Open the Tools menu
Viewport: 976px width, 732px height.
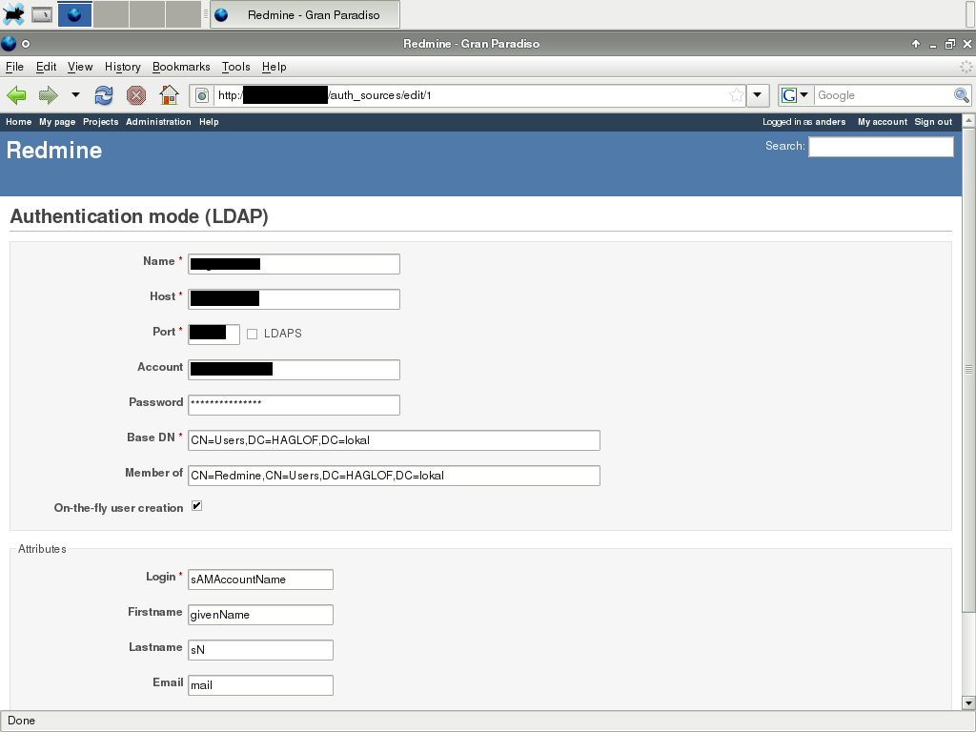tap(235, 67)
